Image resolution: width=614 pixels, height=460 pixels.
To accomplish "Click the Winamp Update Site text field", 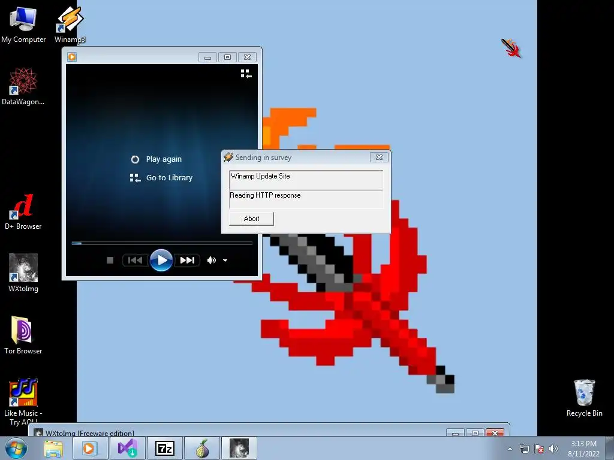I will [x=306, y=180].
